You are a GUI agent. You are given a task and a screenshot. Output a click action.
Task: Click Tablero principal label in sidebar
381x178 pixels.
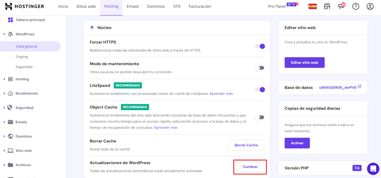click(x=30, y=20)
